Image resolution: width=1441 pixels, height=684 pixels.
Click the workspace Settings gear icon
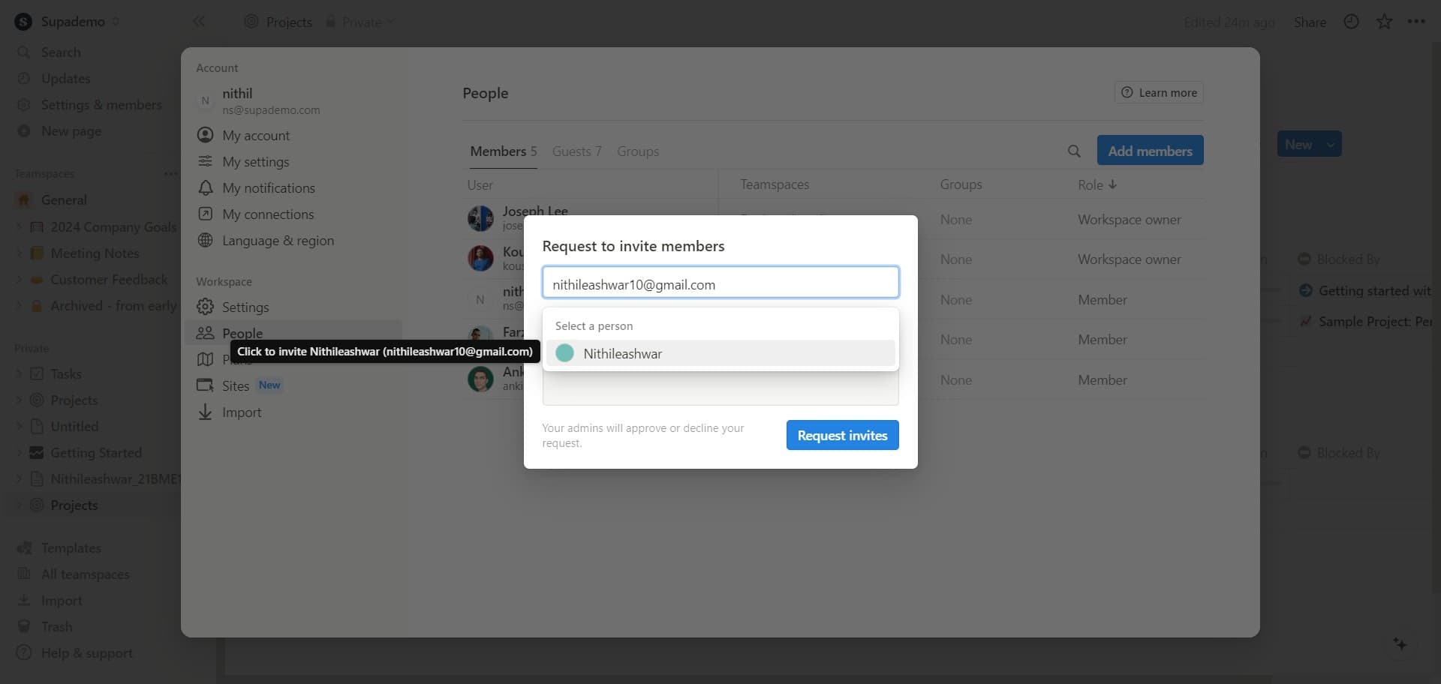pos(205,307)
